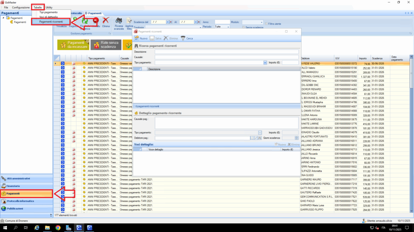Increase Giorni scadenza with the spinner
Screen dimensions: 414x232
pos(297,137)
